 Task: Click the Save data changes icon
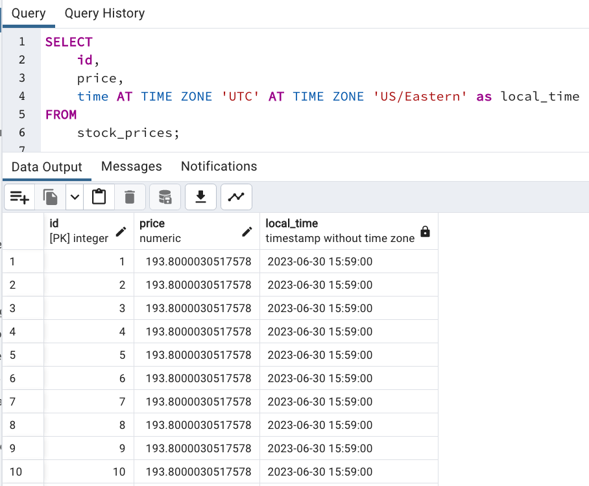click(165, 197)
